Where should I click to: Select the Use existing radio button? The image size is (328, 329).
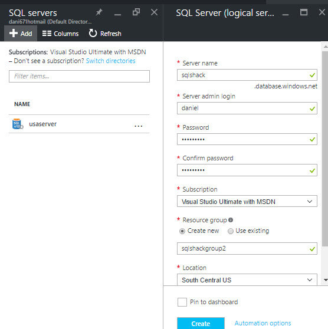click(230, 231)
